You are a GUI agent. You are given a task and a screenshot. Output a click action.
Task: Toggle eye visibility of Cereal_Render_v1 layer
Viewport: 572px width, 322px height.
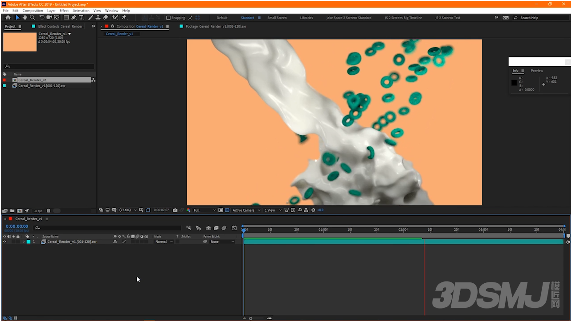pyautogui.click(x=4, y=241)
